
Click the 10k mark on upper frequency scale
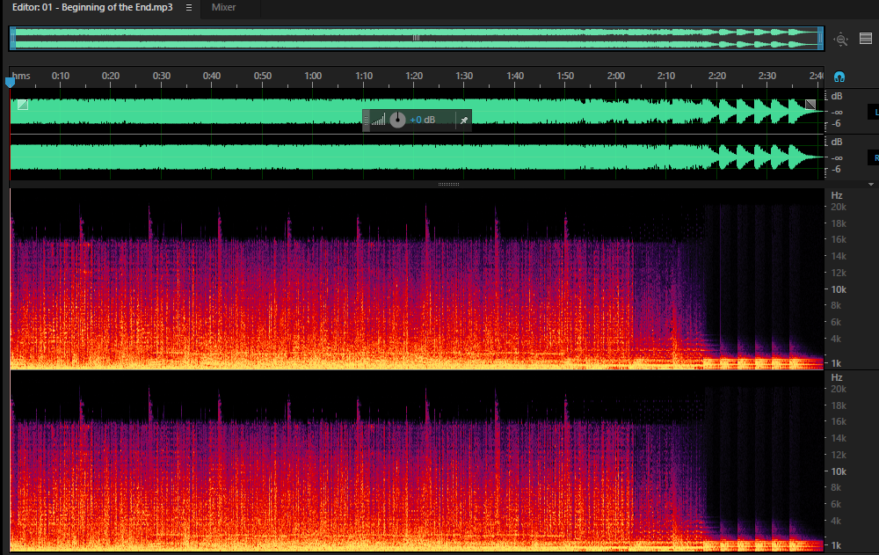838,289
